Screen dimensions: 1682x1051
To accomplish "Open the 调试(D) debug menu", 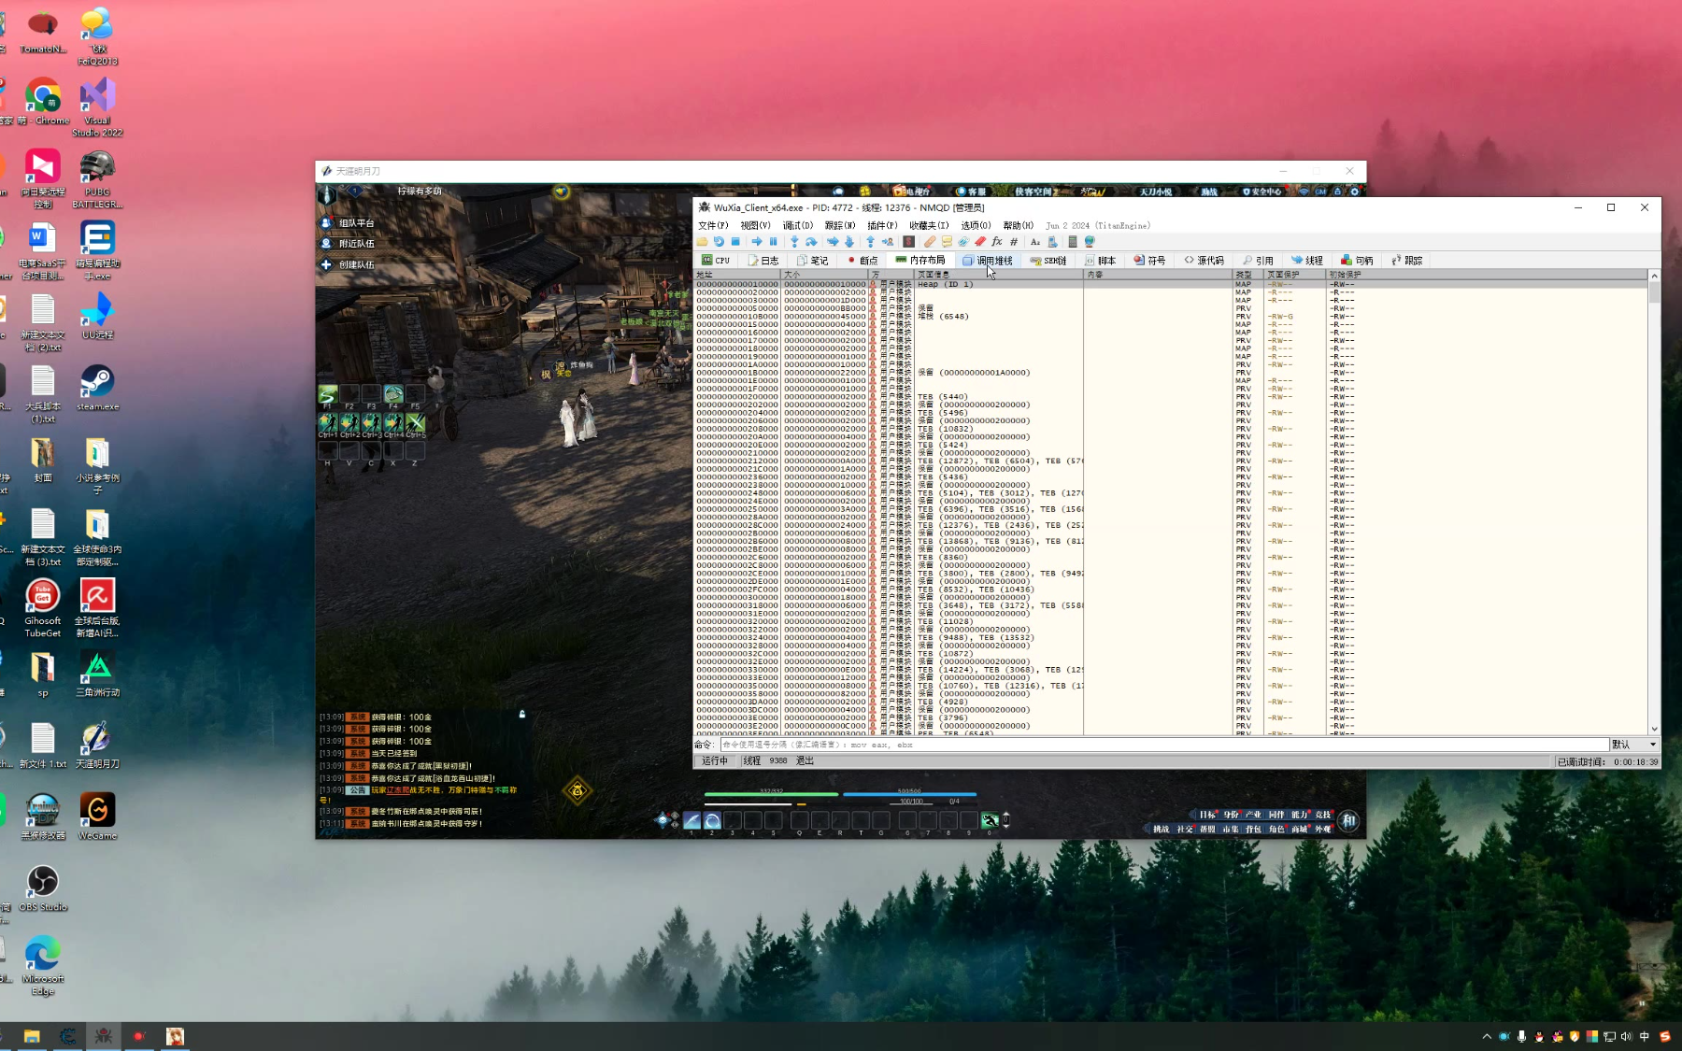I will tap(797, 225).
